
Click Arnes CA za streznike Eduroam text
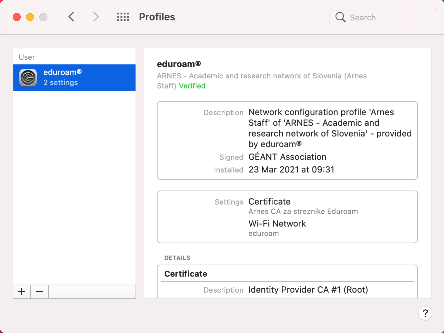303,212
